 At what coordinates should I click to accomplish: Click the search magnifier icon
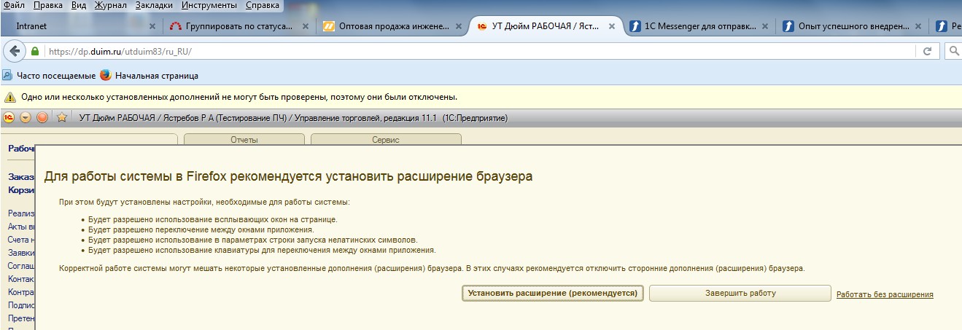(953, 52)
